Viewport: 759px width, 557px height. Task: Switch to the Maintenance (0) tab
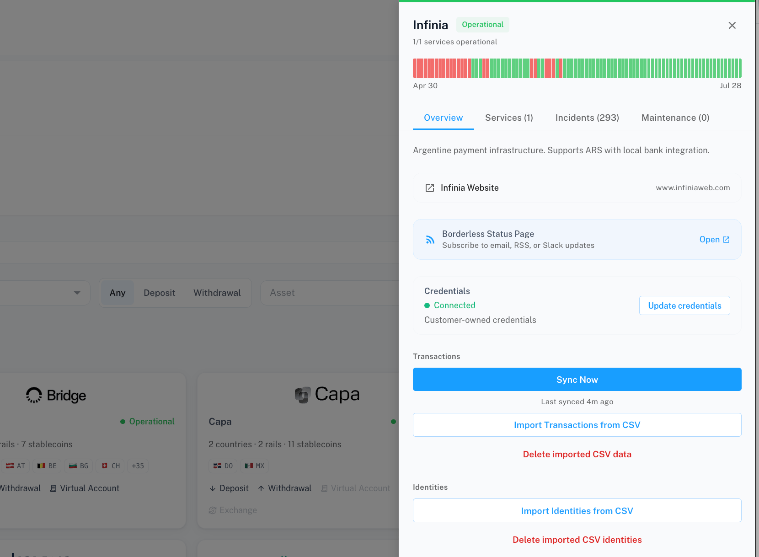[x=675, y=118]
